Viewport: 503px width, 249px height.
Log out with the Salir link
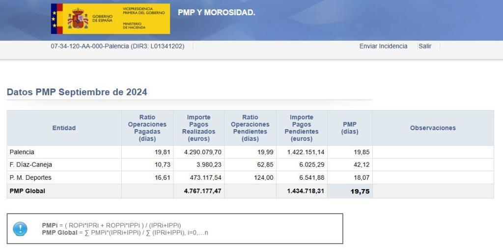(425, 46)
